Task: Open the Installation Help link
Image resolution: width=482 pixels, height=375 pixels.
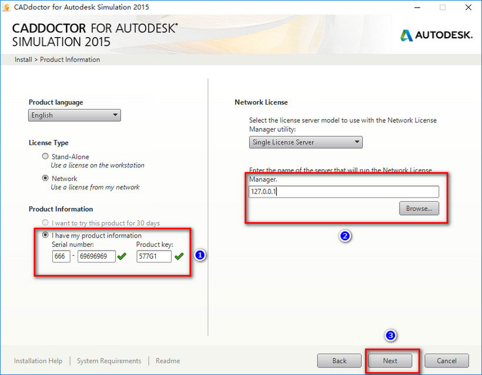Action: point(38,360)
